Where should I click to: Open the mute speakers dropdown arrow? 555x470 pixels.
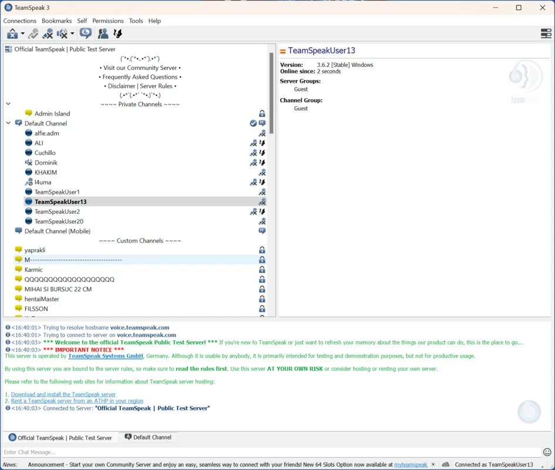click(x=72, y=33)
